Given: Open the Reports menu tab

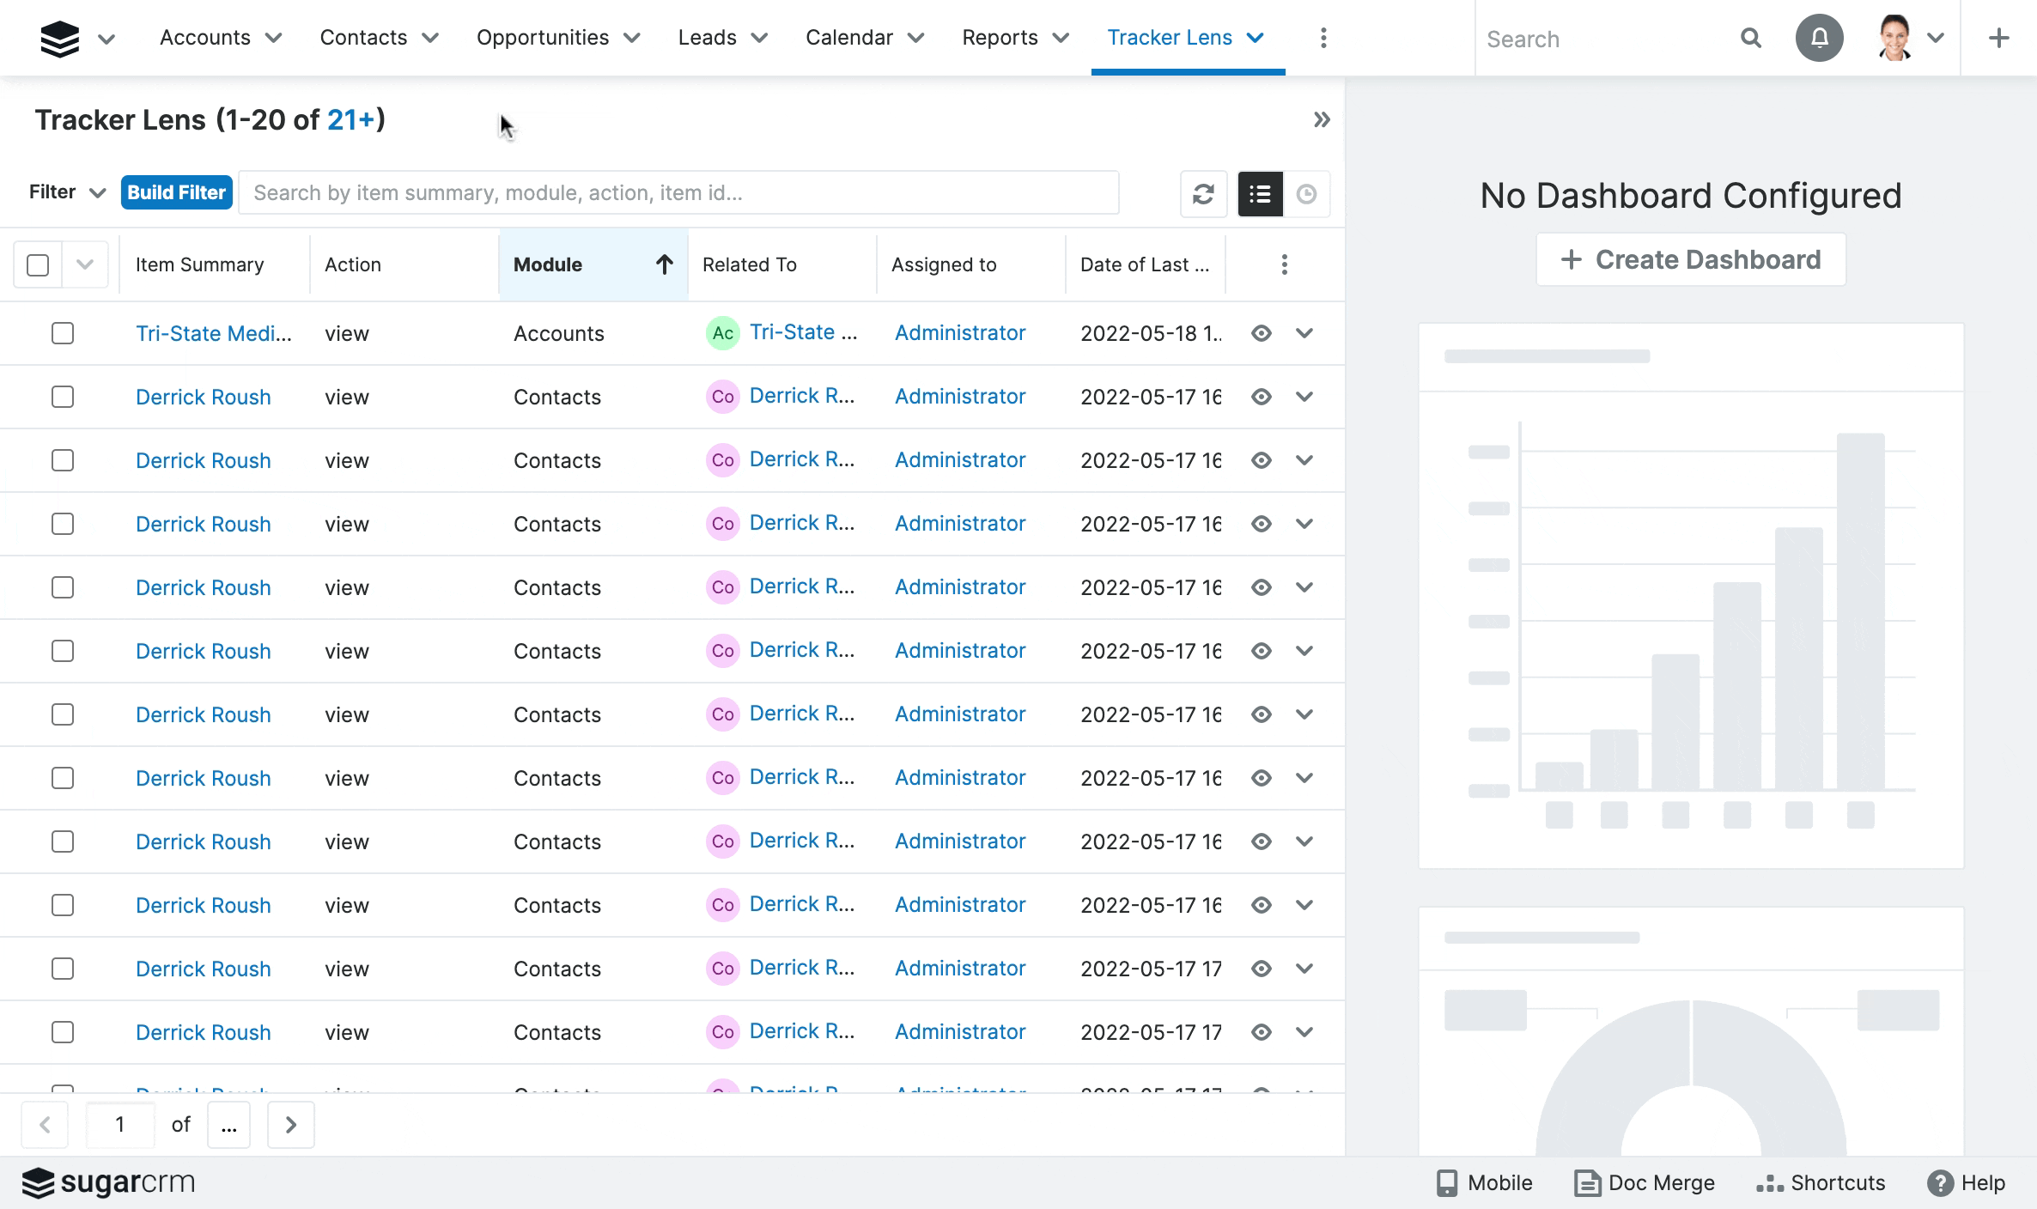Looking at the screenshot, I should [x=1000, y=38].
